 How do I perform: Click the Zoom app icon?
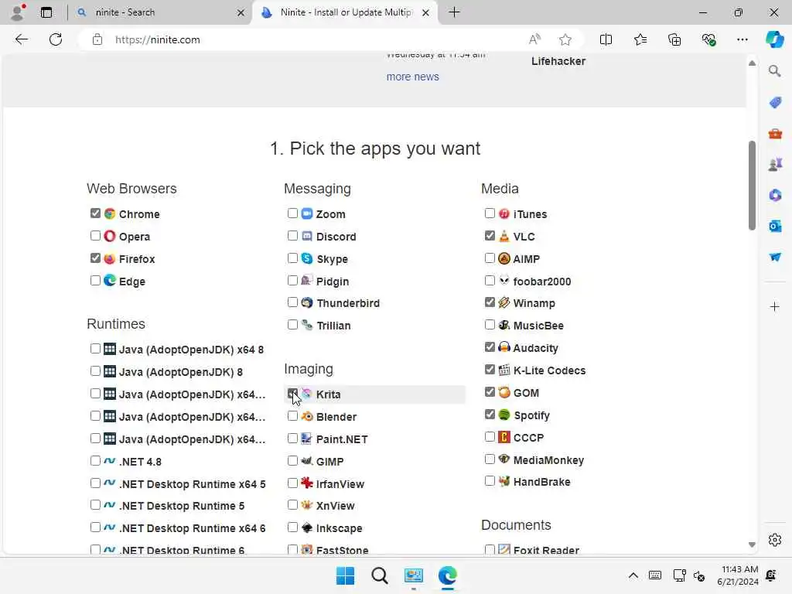307,213
